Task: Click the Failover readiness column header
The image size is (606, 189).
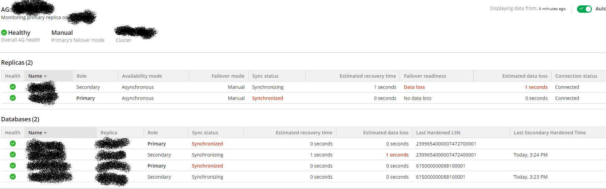Action: coord(425,76)
